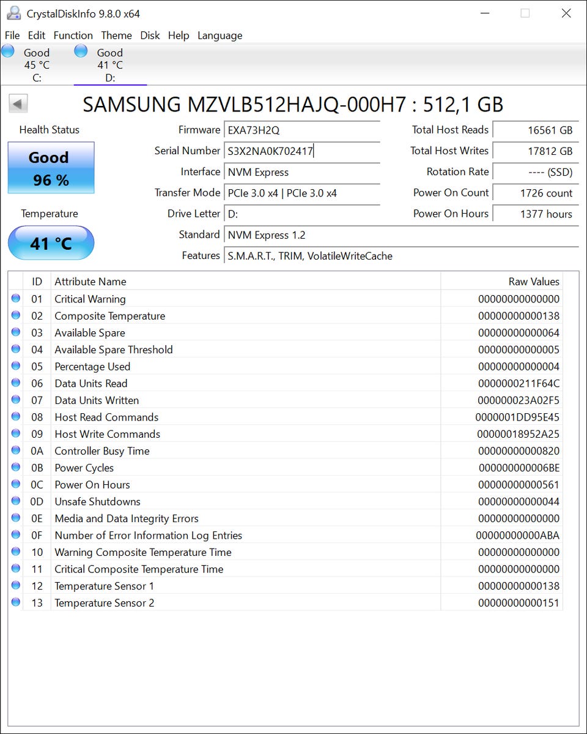587x734 pixels.
Task: Click the Drive Letter field
Action: pos(301,214)
